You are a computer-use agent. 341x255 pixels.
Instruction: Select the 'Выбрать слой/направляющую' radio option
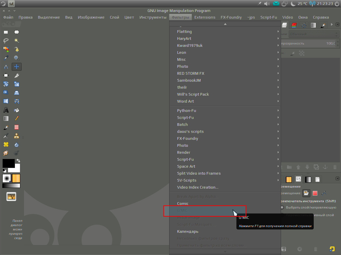pos(309,208)
